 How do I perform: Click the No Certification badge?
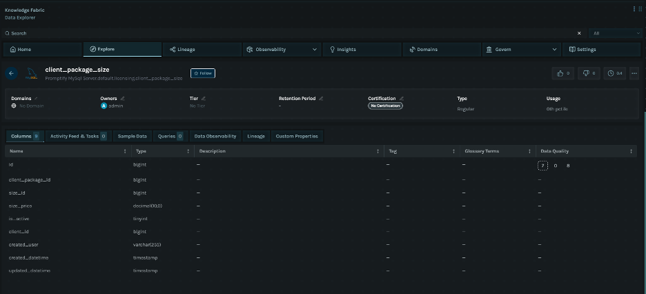point(385,106)
